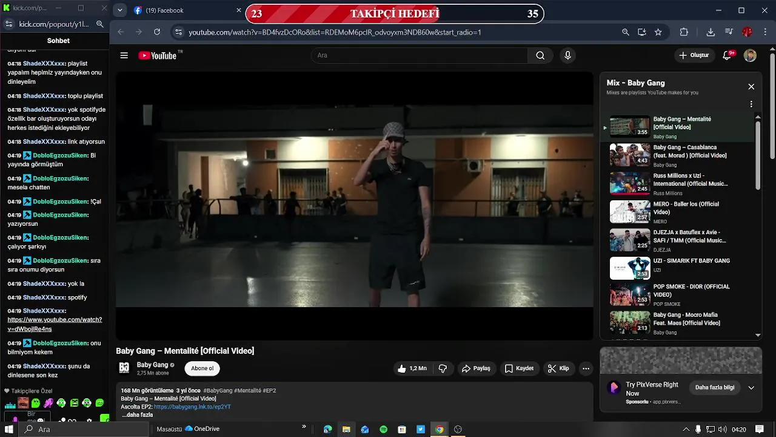Open OBS Studio from the taskbar
776x437 pixels.
tap(458, 429)
